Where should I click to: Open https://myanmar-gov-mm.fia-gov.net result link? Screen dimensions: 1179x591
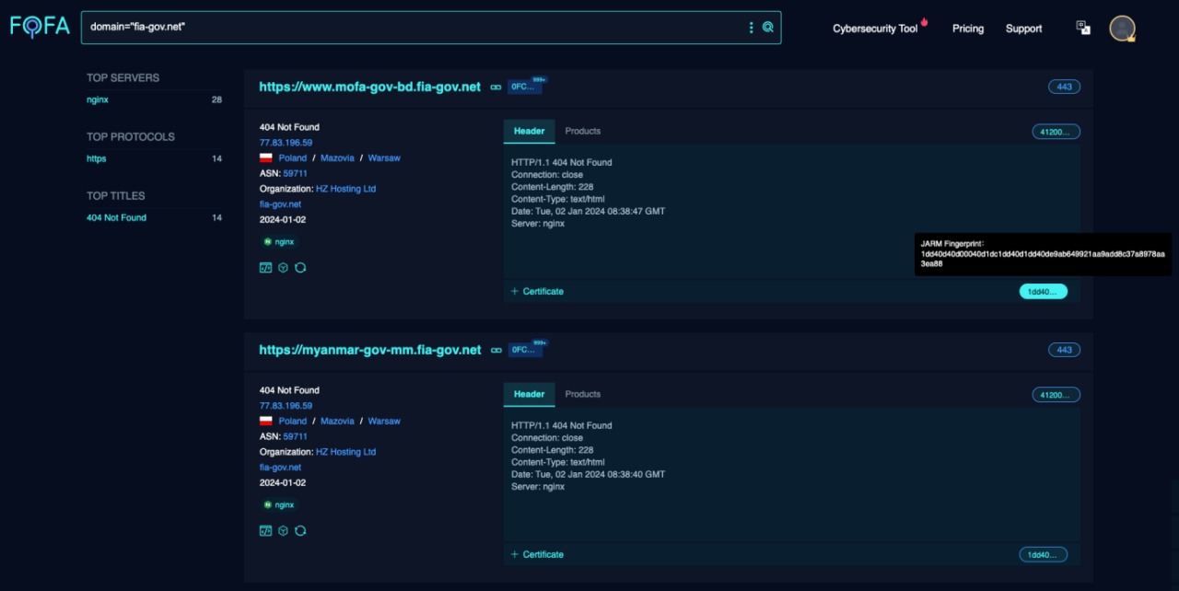click(x=369, y=350)
